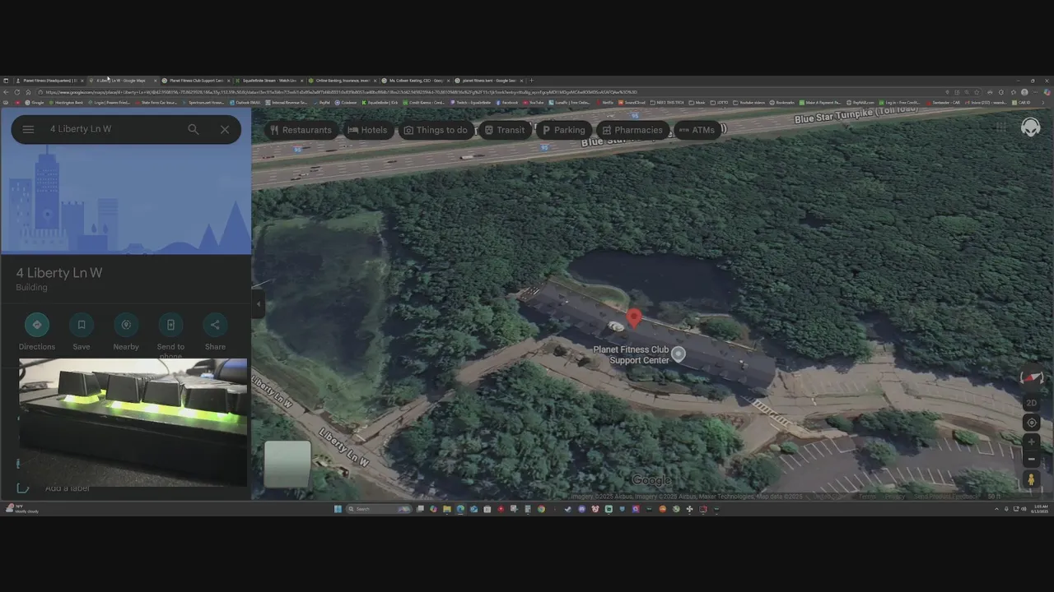Open a new browser tab
This screenshot has width=1054, height=592.
click(531, 81)
